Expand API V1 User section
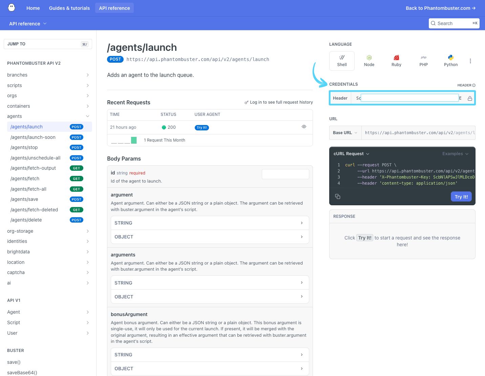 point(88,333)
